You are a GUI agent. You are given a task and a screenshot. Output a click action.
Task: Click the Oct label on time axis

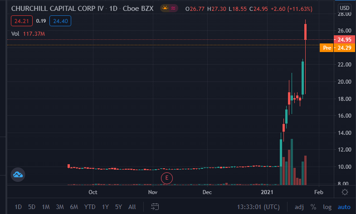coord(93,192)
